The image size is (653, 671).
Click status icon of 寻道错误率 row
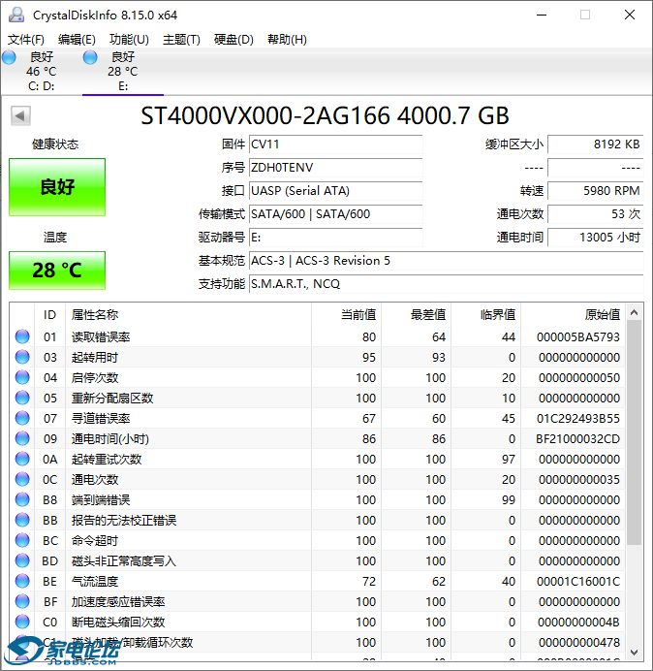point(22,418)
